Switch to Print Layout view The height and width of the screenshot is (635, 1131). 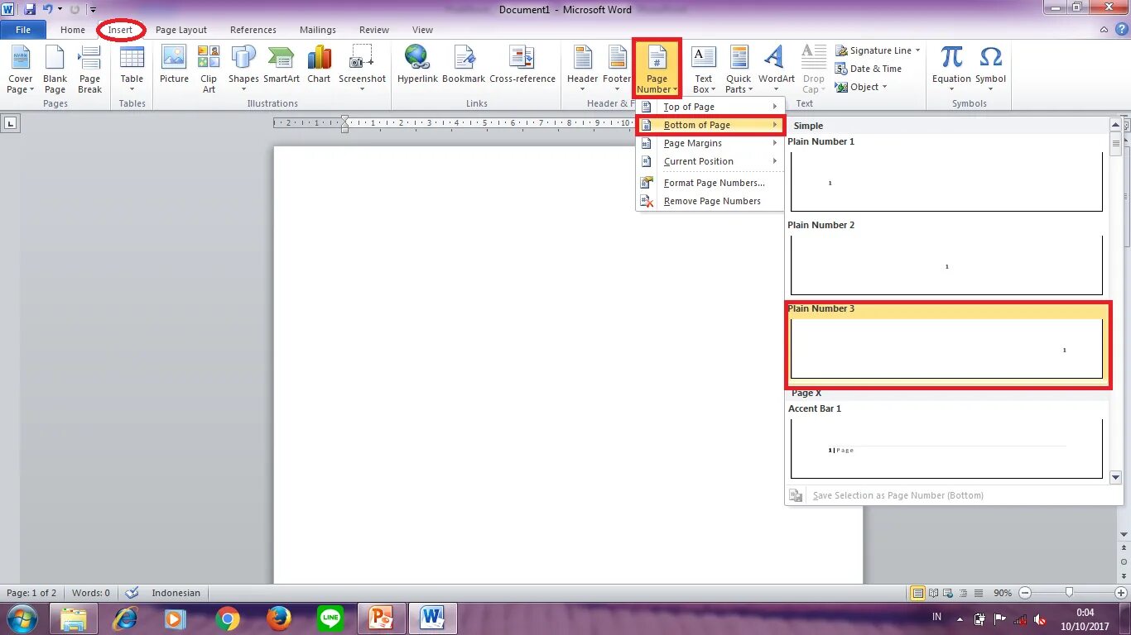pyautogui.click(x=917, y=593)
